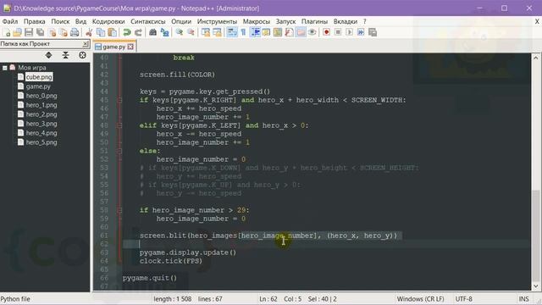The width and height of the screenshot is (542, 305).
Task: Select game.py in the project tree
Action: click(x=38, y=86)
